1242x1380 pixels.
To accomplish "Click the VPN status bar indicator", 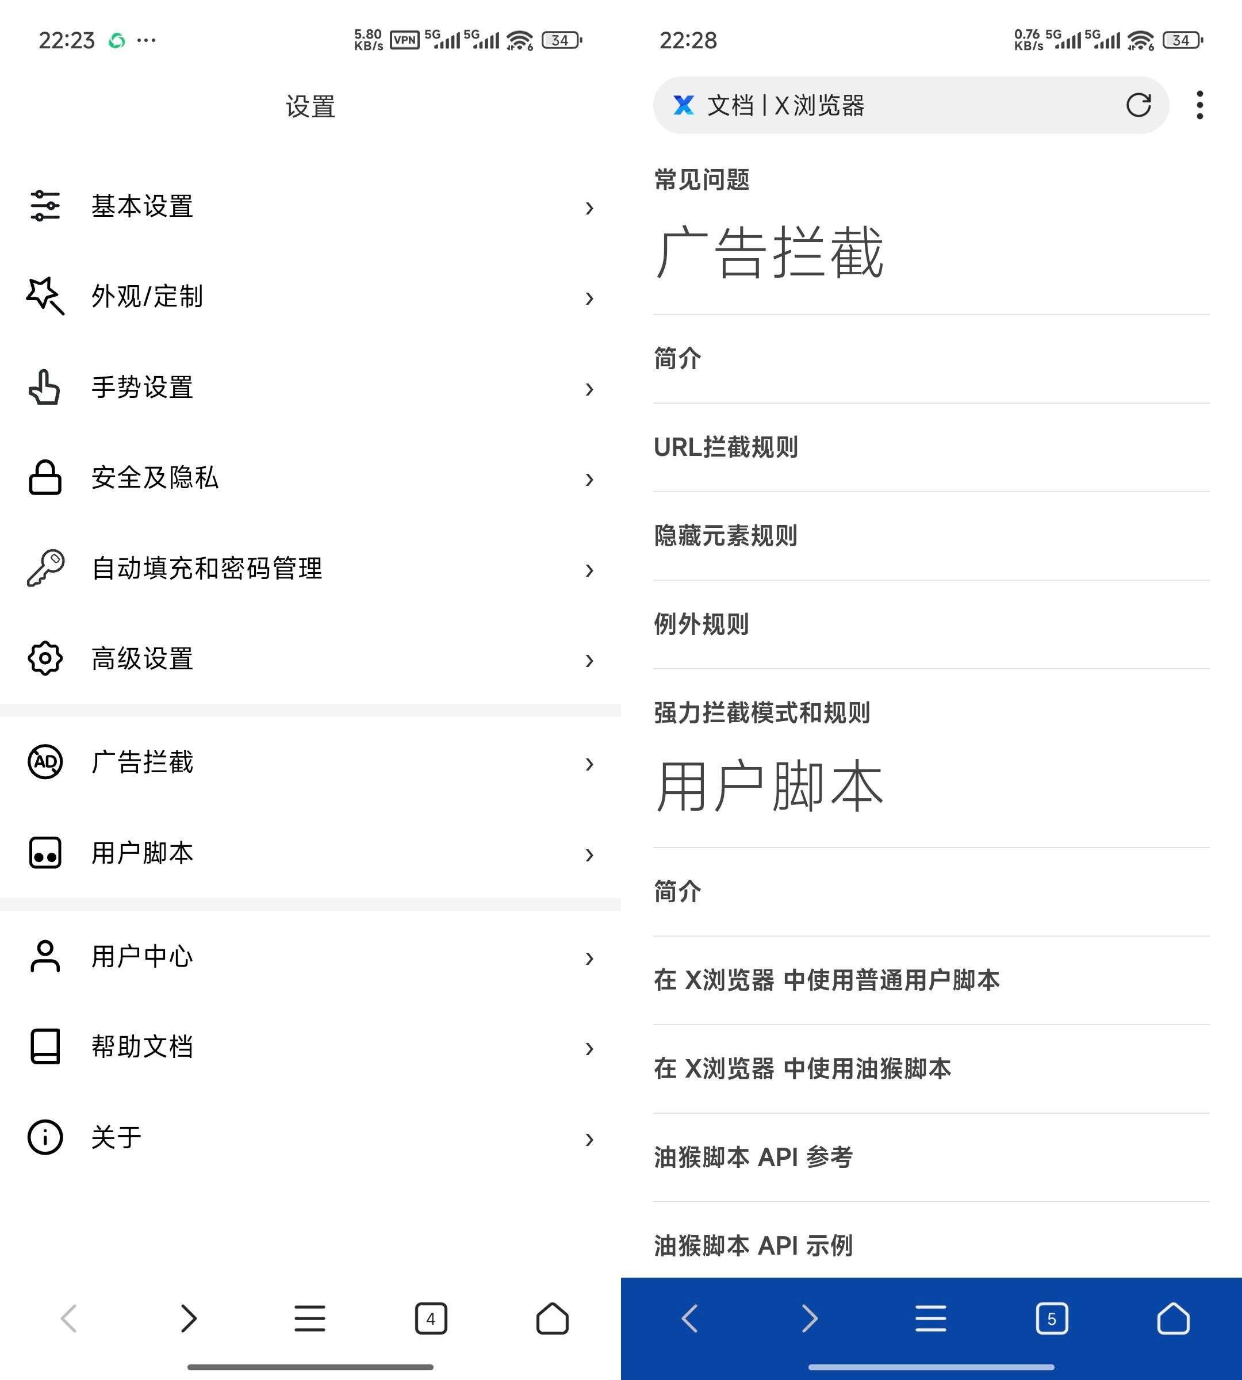I will (405, 40).
